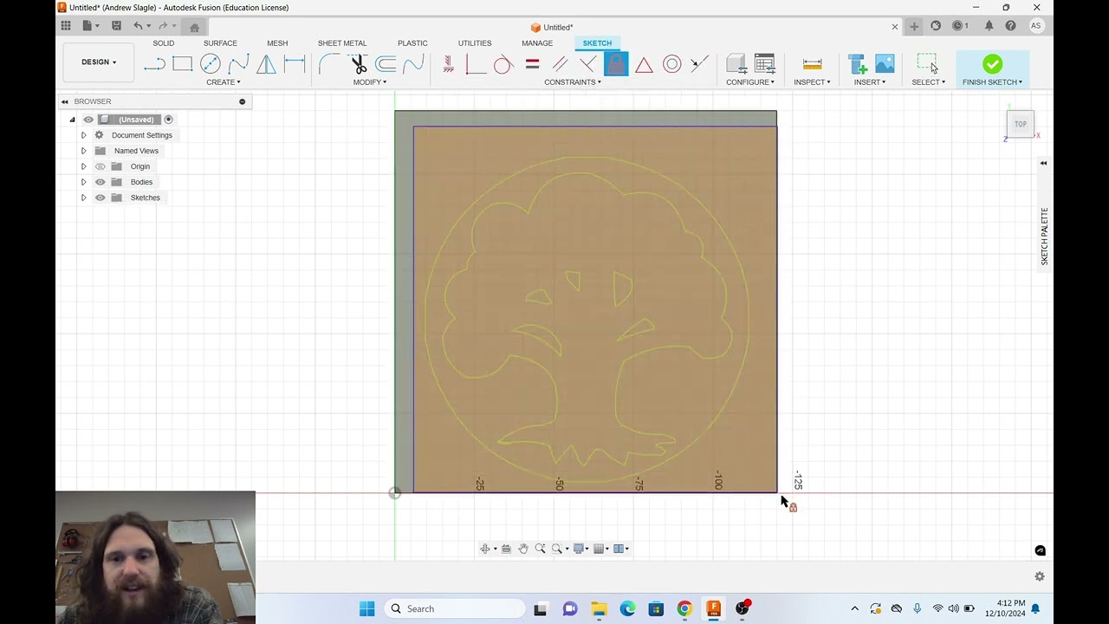Select the Sketch Dimension tool
This screenshot has height=624, width=1109.
(x=295, y=64)
